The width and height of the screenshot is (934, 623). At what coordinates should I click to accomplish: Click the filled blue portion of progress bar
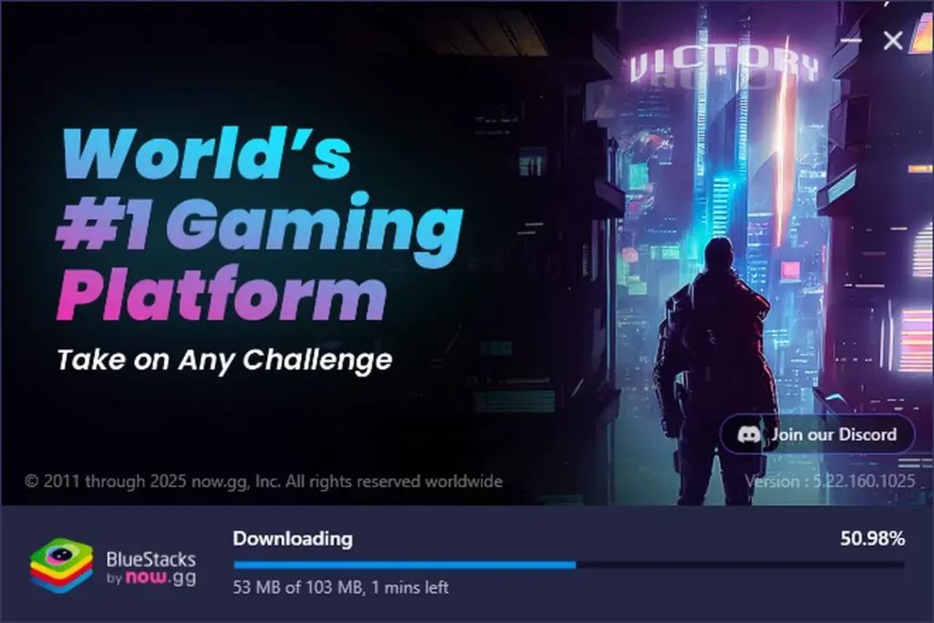pyautogui.click(x=404, y=565)
